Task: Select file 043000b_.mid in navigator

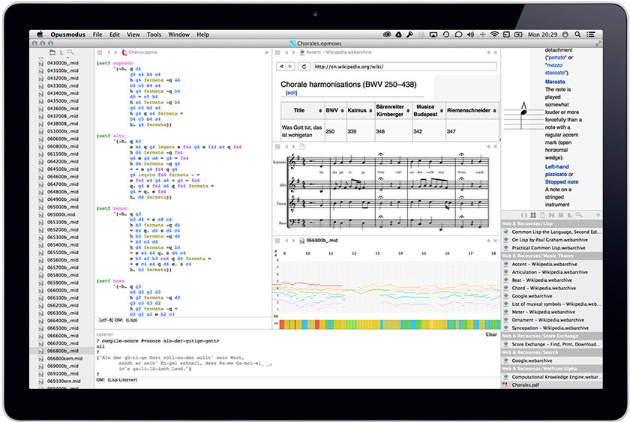Action: click(x=63, y=63)
